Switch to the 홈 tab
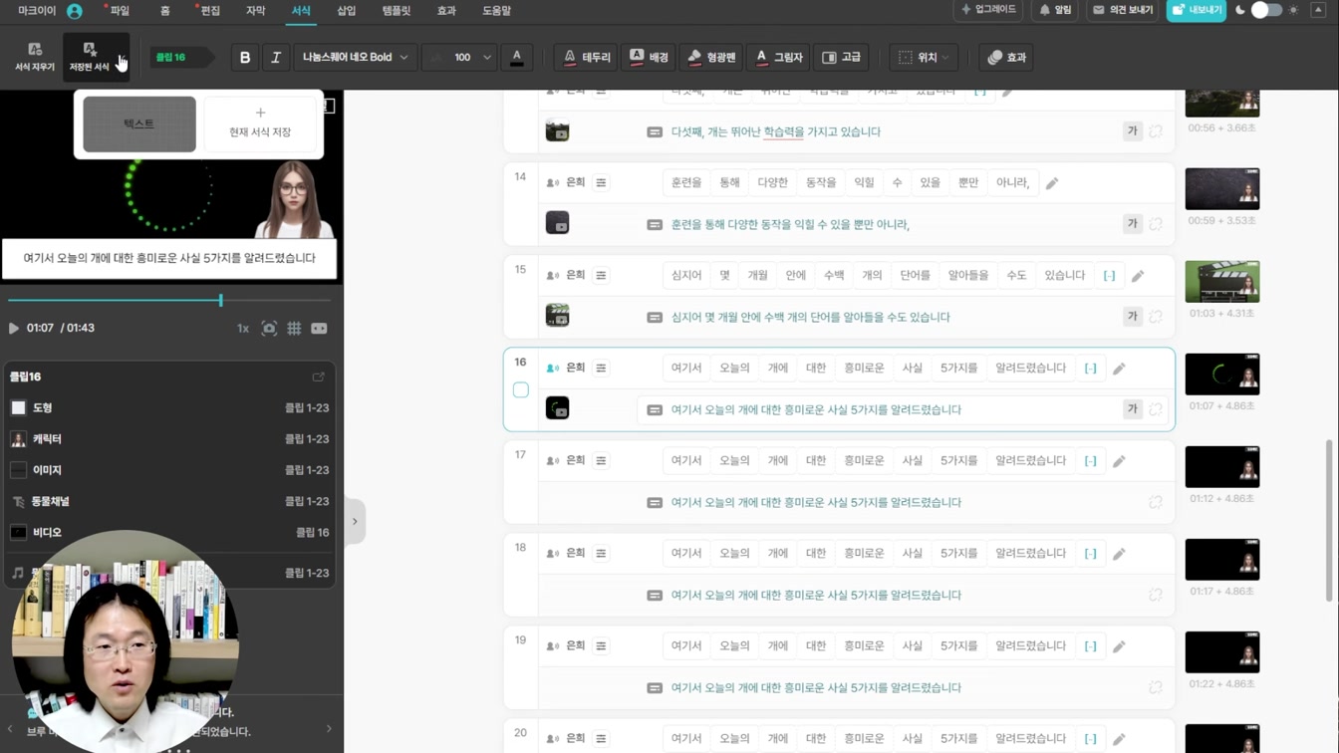The height and width of the screenshot is (753, 1339). (x=164, y=11)
